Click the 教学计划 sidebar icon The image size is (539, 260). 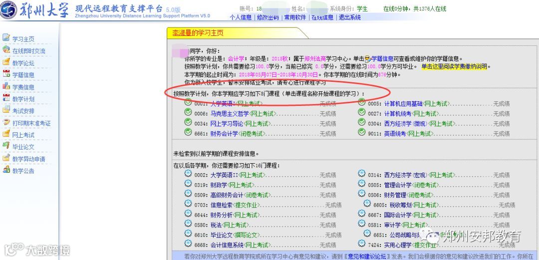pyautogui.click(x=6, y=97)
